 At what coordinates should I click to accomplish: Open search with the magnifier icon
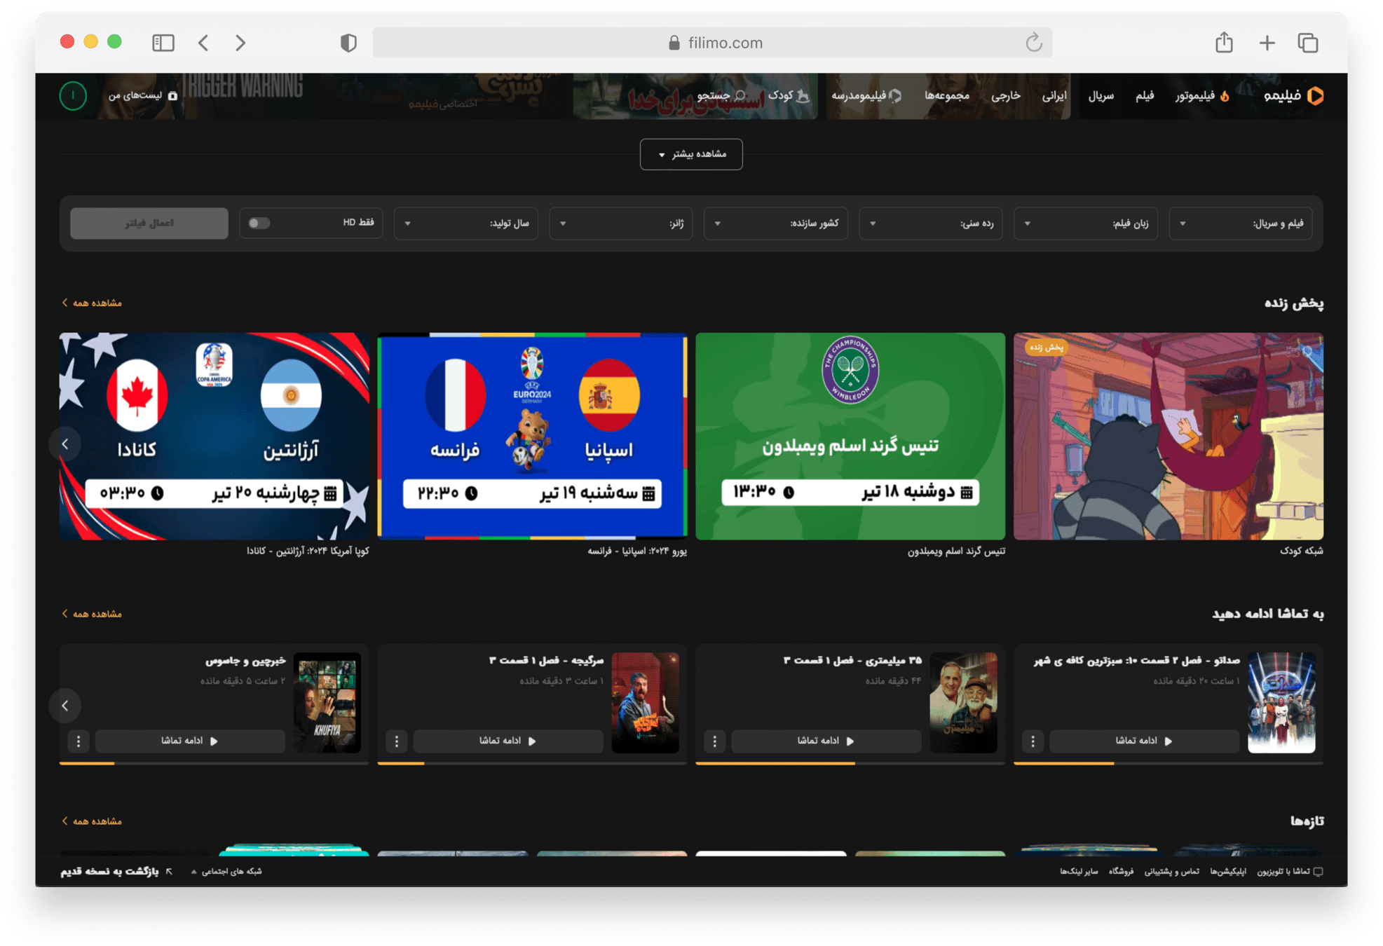click(x=740, y=95)
